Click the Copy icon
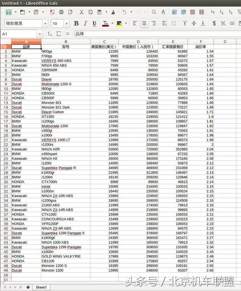Viewport: 241px width, 291px height. point(91,12)
